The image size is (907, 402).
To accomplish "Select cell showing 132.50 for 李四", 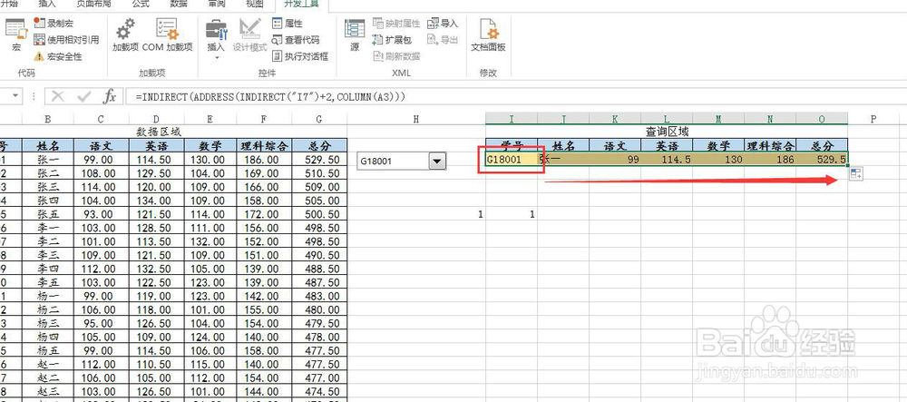I will point(156,270).
